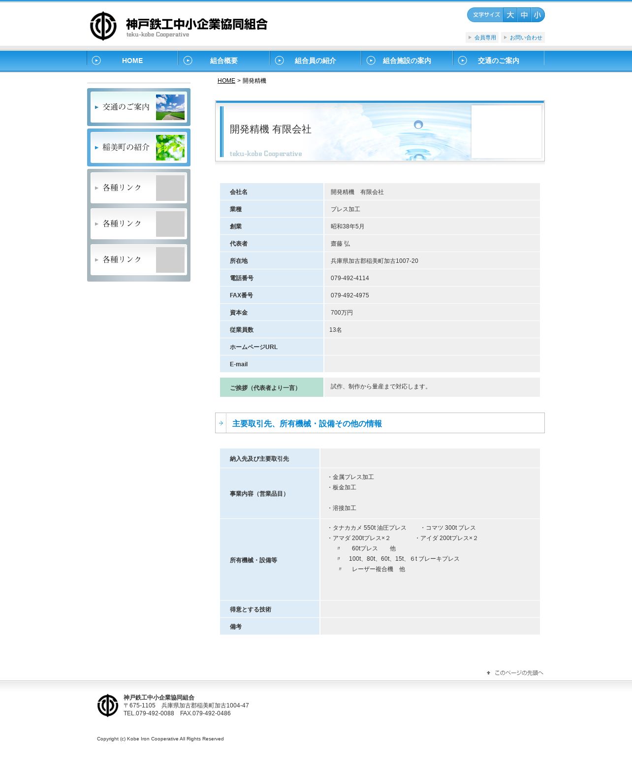Click the footer cooperative logo emblem

[108, 705]
